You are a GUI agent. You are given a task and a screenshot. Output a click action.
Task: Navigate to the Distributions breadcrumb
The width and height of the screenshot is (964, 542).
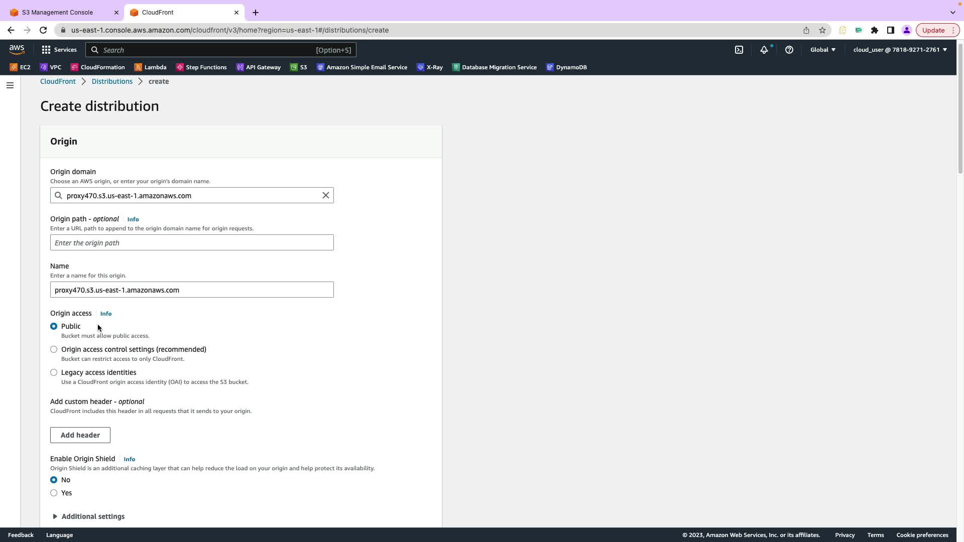pyautogui.click(x=112, y=81)
